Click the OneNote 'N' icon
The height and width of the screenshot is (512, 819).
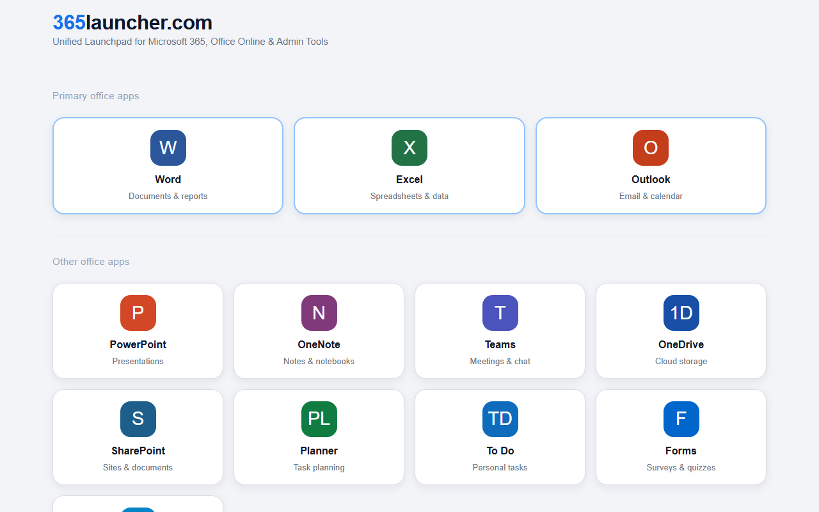tap(319, 313)
